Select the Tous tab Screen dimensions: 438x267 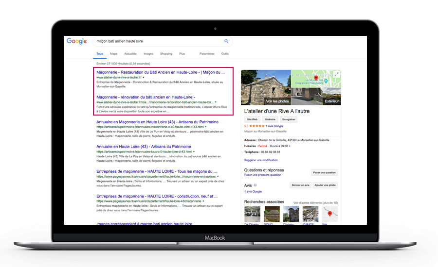[100, 54]
